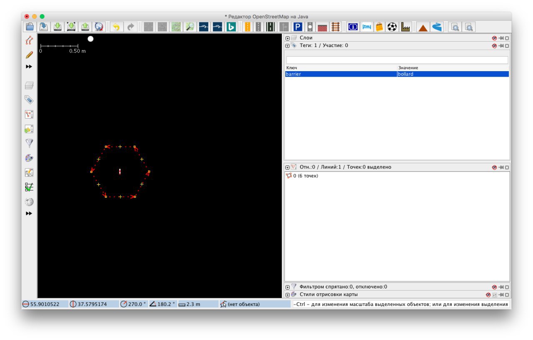Collapse the 'Отн.:0 / Линий:1' selection panel
Screen dimensions: 533x340
pos(287,167)
